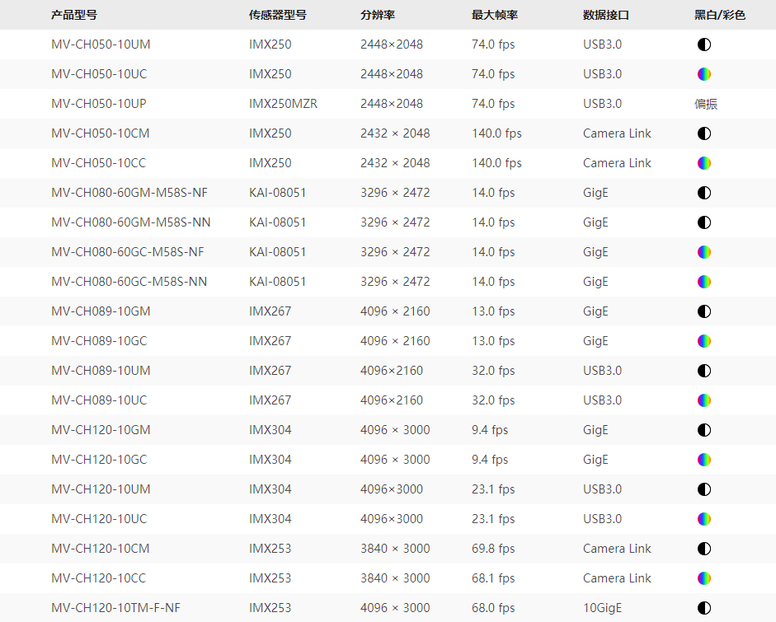The image size is (776, 622).
Task: Open the MV-CH120-10UM product link
Action: (101, 489)
